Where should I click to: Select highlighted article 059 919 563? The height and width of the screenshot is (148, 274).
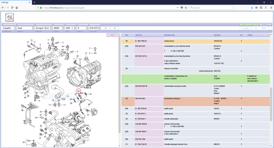pyautogui.click(x=140, y=99)
